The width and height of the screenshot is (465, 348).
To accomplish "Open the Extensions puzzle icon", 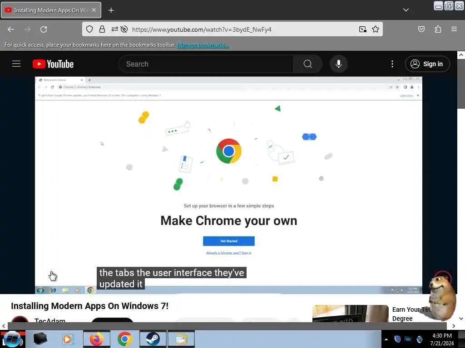I will pyautogui.click(x=438, y=29).
